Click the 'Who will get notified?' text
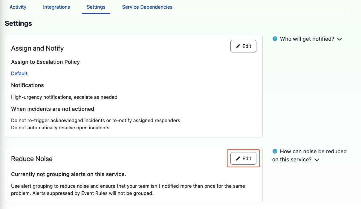 307,39
